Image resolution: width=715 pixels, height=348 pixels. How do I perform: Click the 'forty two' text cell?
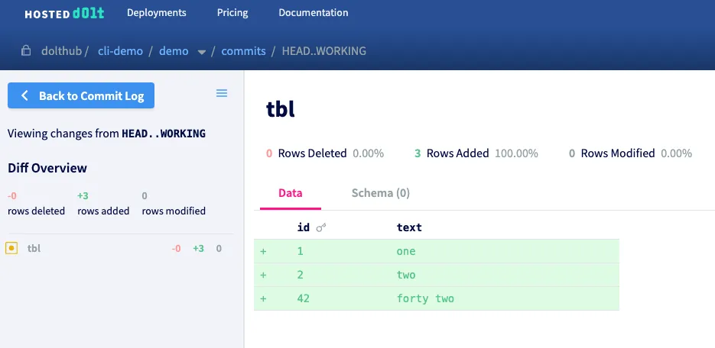[x=425, y=298]
